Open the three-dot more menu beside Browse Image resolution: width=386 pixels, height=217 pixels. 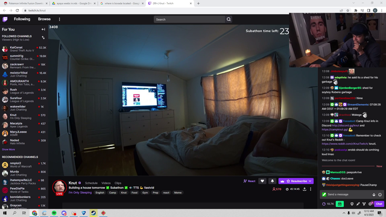(59, 19)
